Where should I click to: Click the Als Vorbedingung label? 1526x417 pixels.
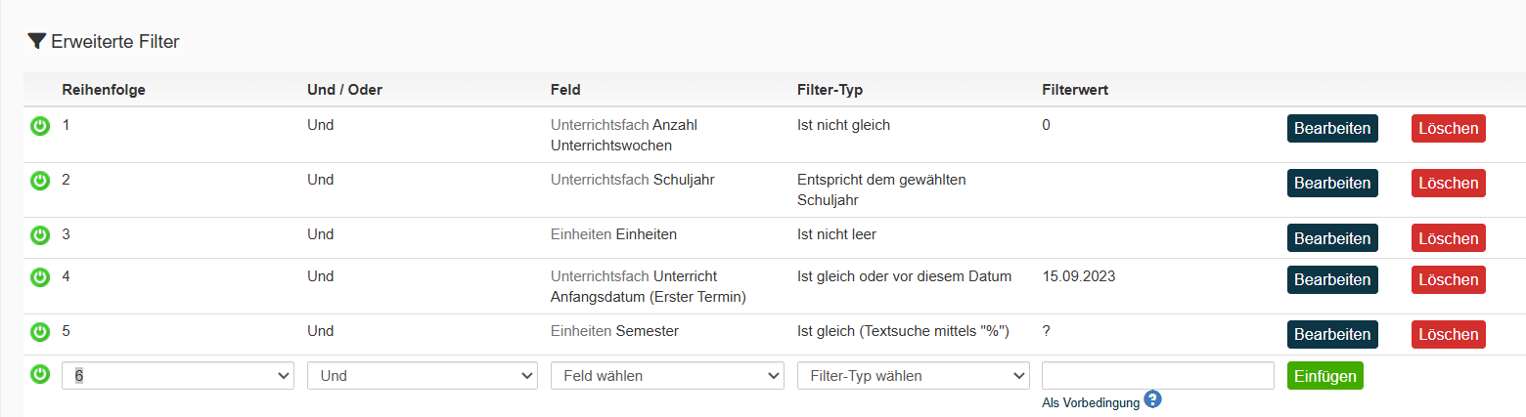pyautogui.click(x=1091, y=403)
